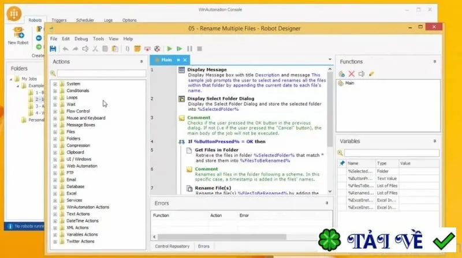This screenshot has width=462, height=258.
Task: Pin the Actions panel
Action: (x=141, y=62)
